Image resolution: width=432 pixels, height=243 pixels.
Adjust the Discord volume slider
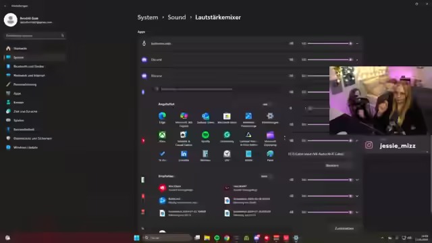coord(329,59)
